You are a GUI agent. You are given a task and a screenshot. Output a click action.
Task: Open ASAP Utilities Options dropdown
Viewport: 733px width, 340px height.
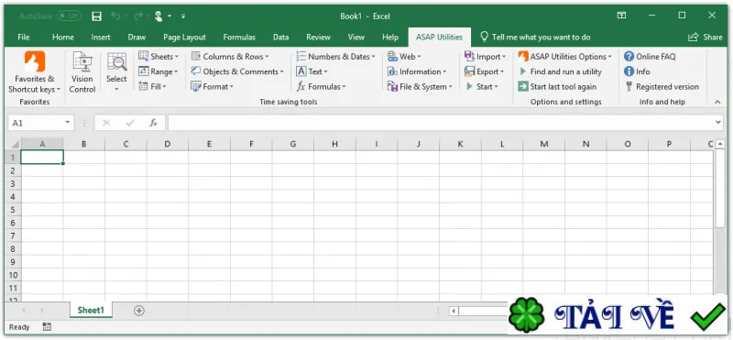click(564, 57)
